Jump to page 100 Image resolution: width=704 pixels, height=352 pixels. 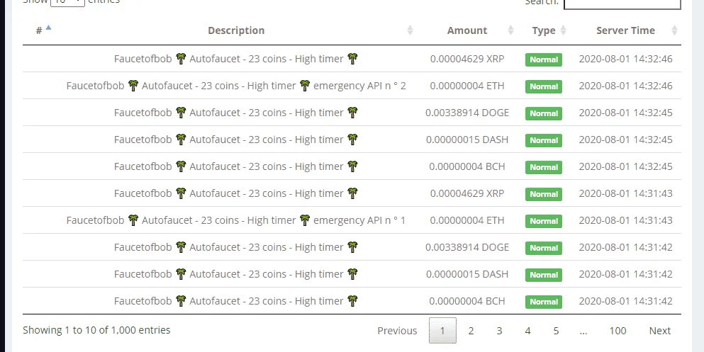618,331
